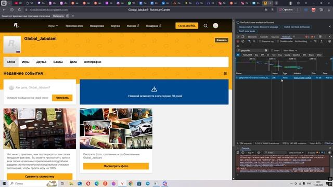Toggle the network filter funnel icon

[x=249, y=42]
